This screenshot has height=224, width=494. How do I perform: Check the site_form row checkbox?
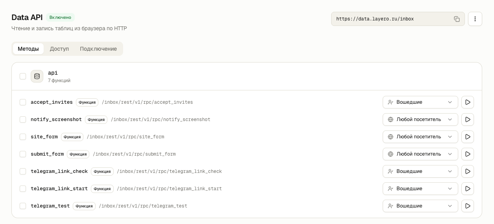point(23,137)
